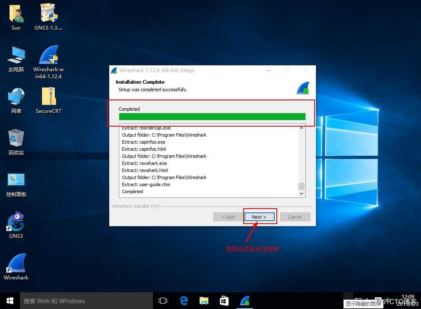
Task: Click the scroll down arrow in the install log
Action: [302, 193]
